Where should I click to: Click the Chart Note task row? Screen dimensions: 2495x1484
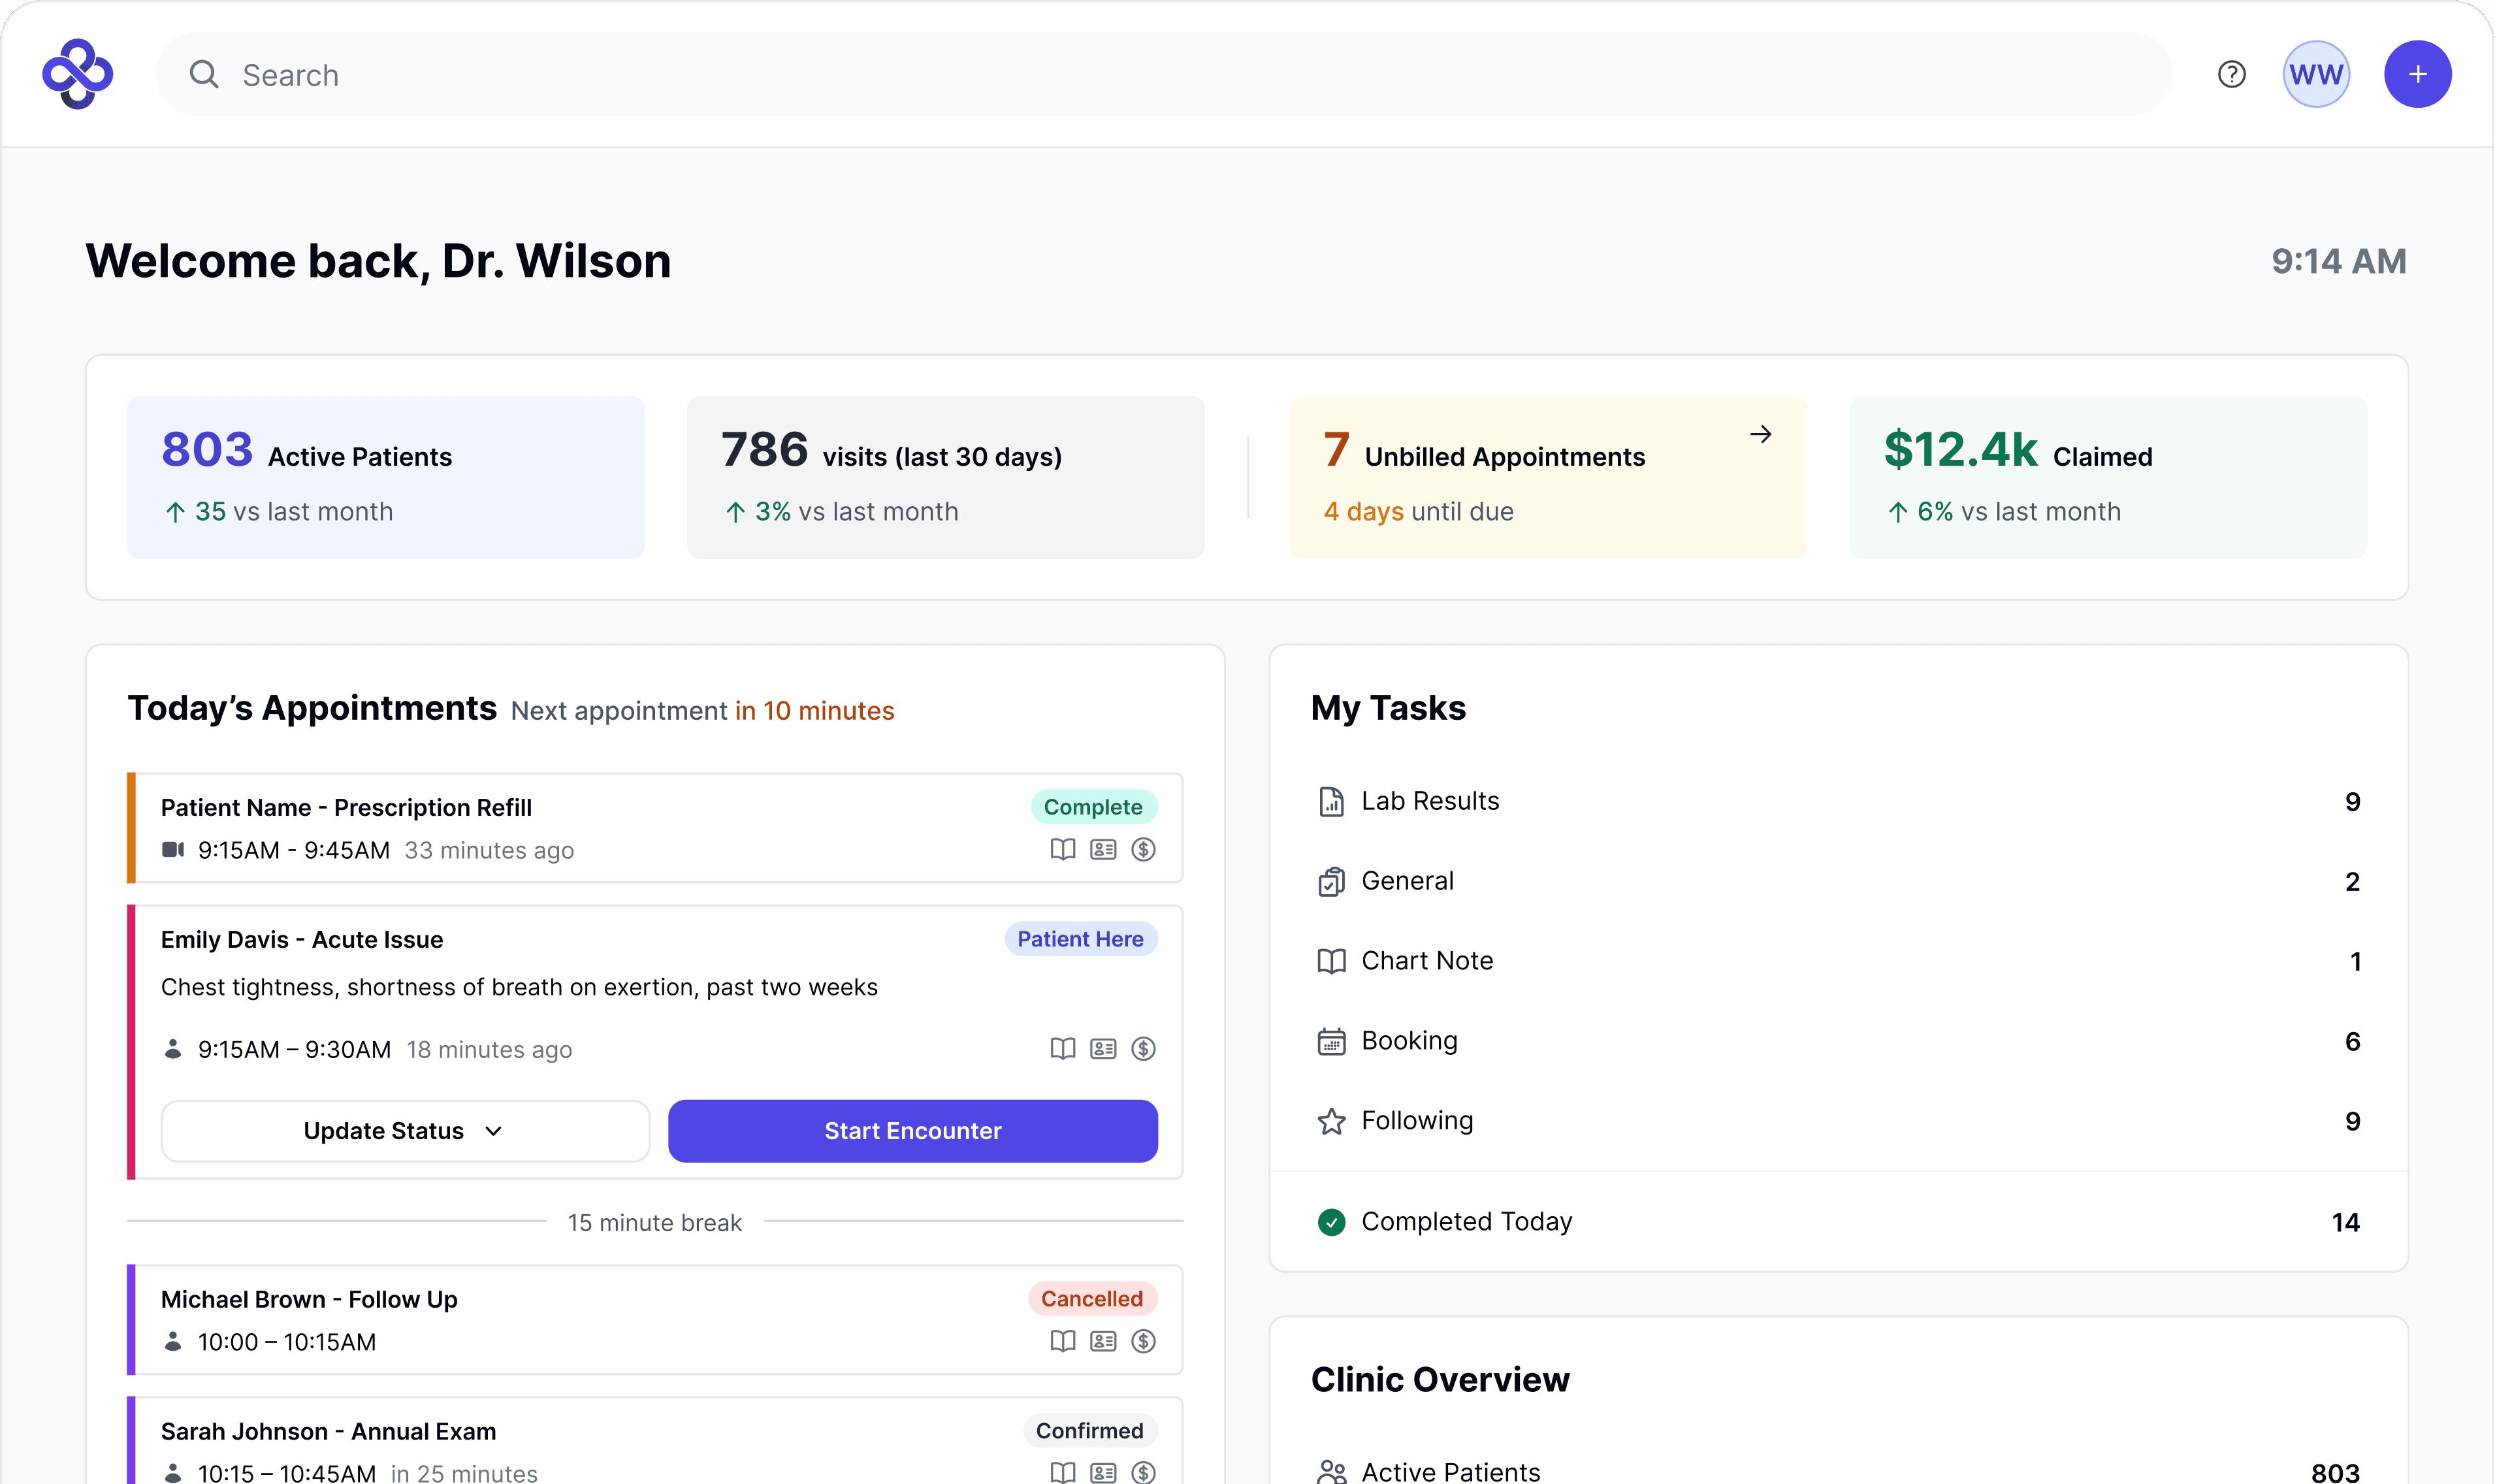pyautogui.click(x=1427, y=961)
